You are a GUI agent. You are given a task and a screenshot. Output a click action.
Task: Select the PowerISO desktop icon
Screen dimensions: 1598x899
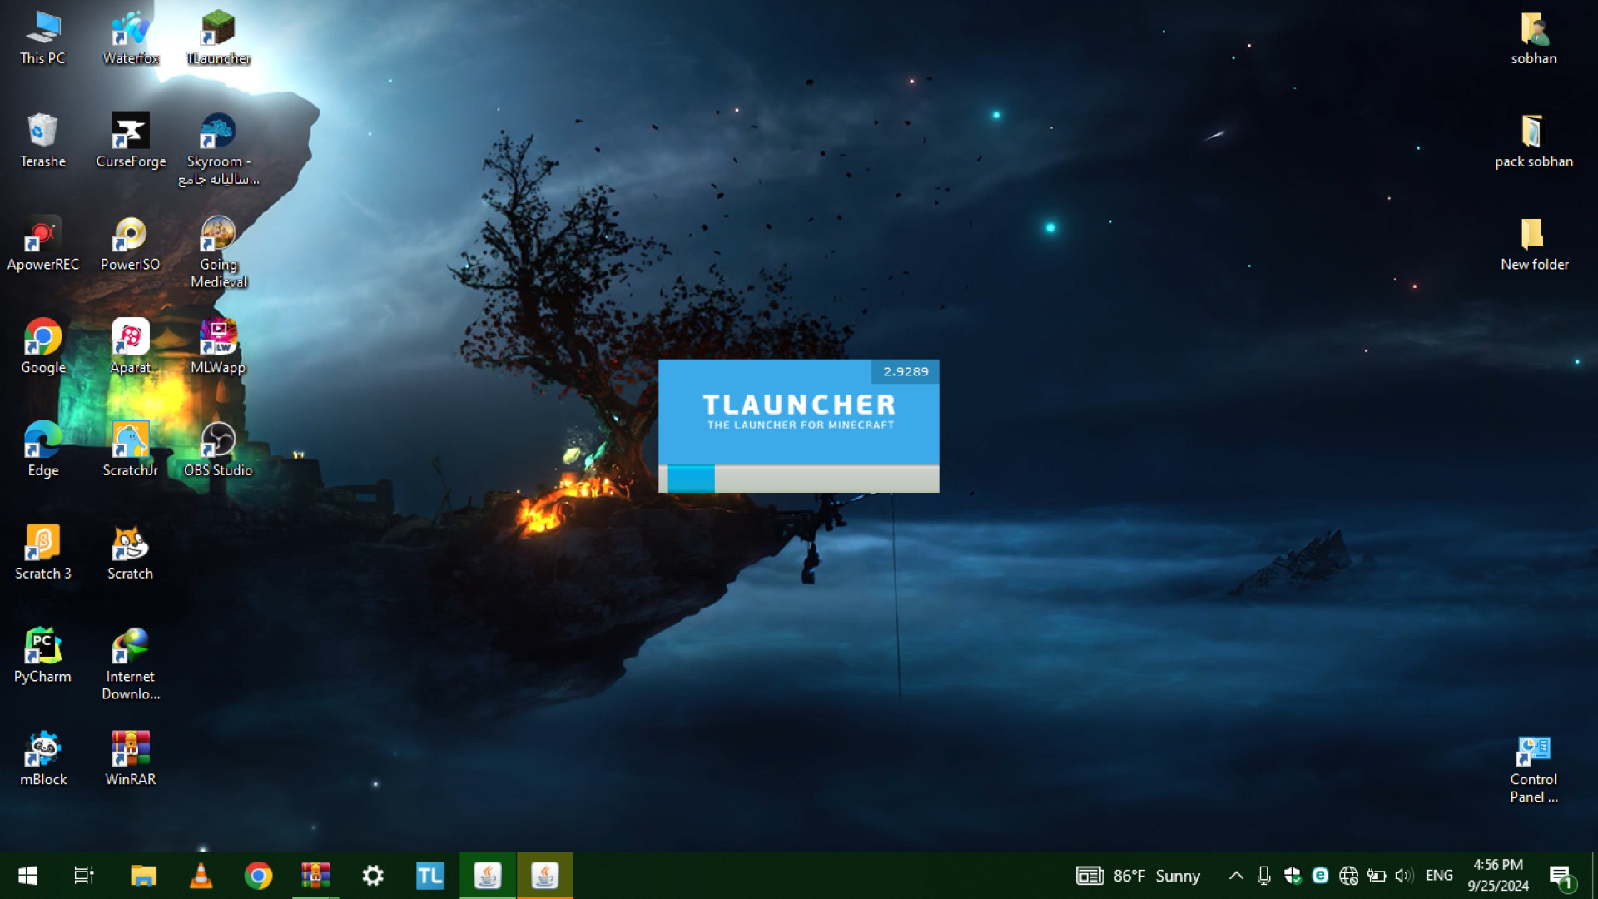point(131,244)
